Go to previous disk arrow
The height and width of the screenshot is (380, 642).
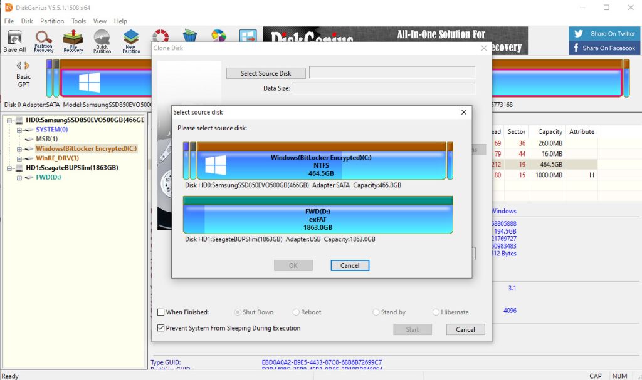coord(18,66)
